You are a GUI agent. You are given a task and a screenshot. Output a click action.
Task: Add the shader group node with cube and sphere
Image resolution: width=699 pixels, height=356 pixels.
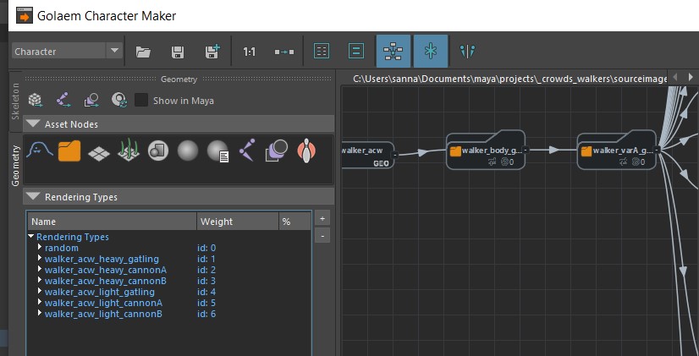[157, 151]
